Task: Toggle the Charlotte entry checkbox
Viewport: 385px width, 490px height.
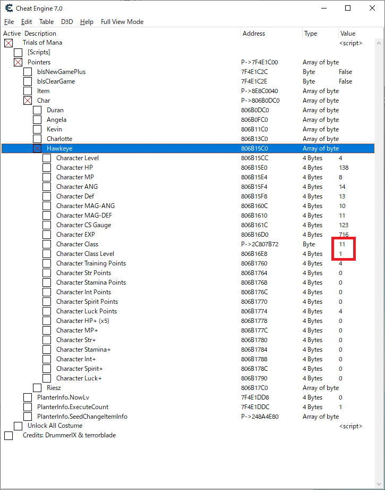Action: click(x=37, y=139)
